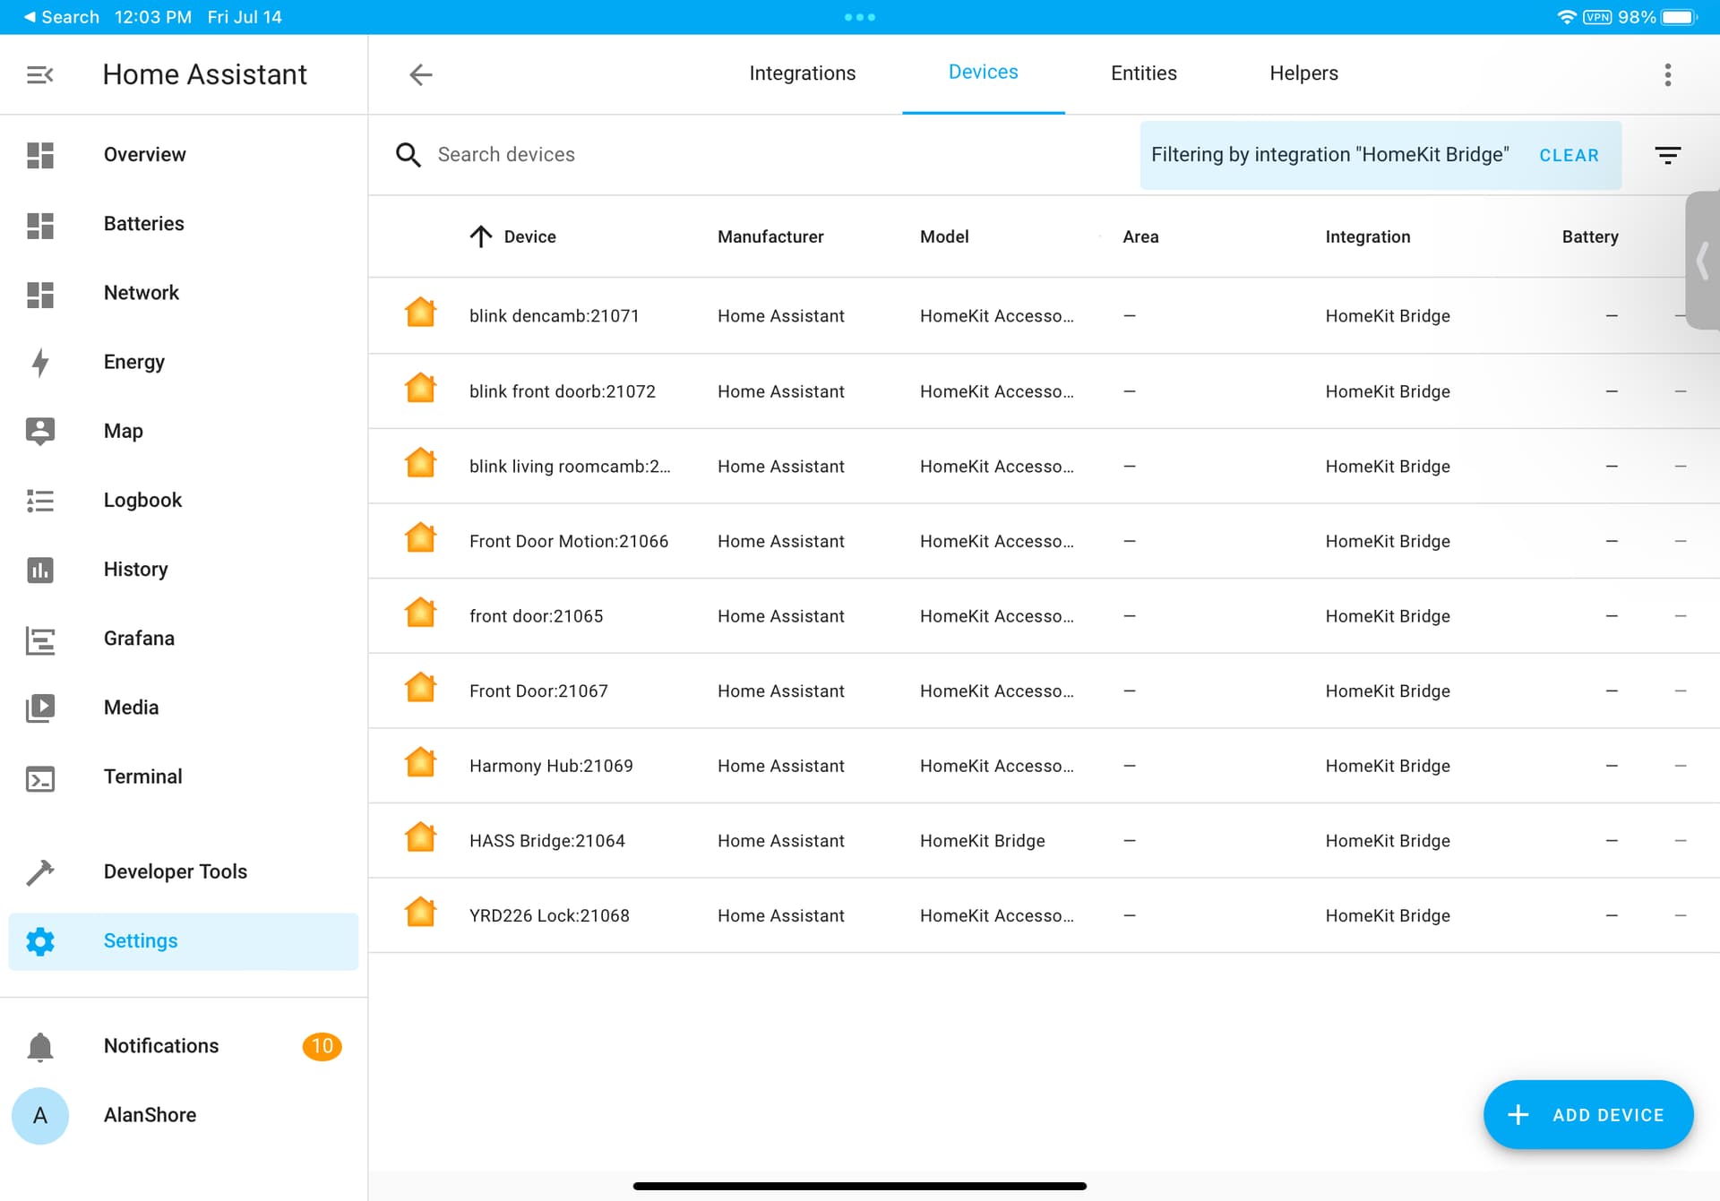Collapse the sidebar with the hamburger toggle

[x=39, y=74]
